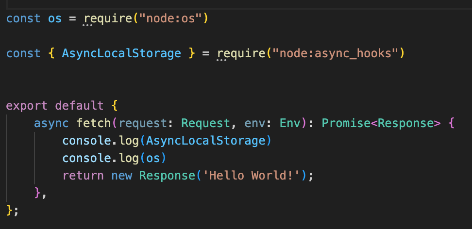Click the 'Hello World!' string
472x229 pixels.
click(x=252, y=175)
